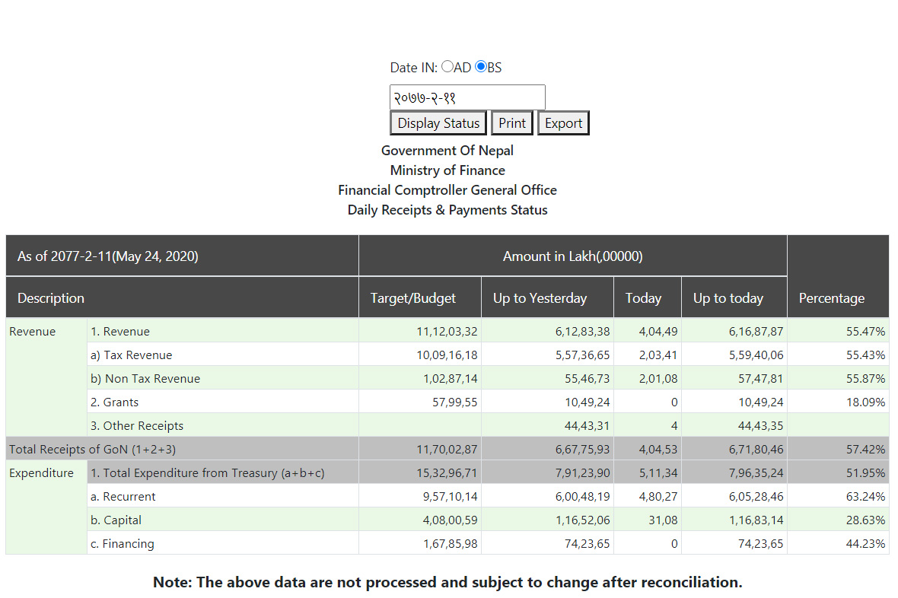Click the Export button
898x598 pixels.
pos(563,123)
